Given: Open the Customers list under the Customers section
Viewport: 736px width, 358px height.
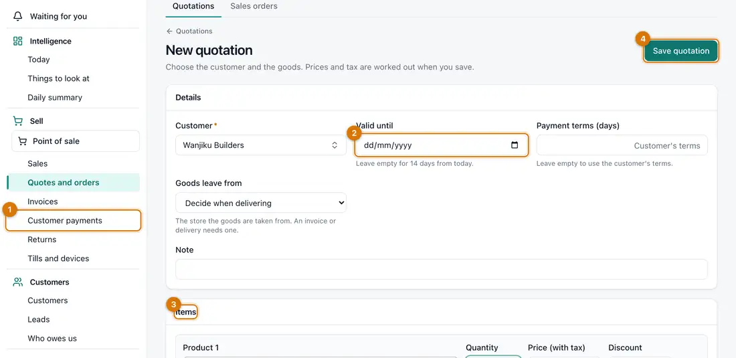Looking at the screenshot, I should point(48,300).
